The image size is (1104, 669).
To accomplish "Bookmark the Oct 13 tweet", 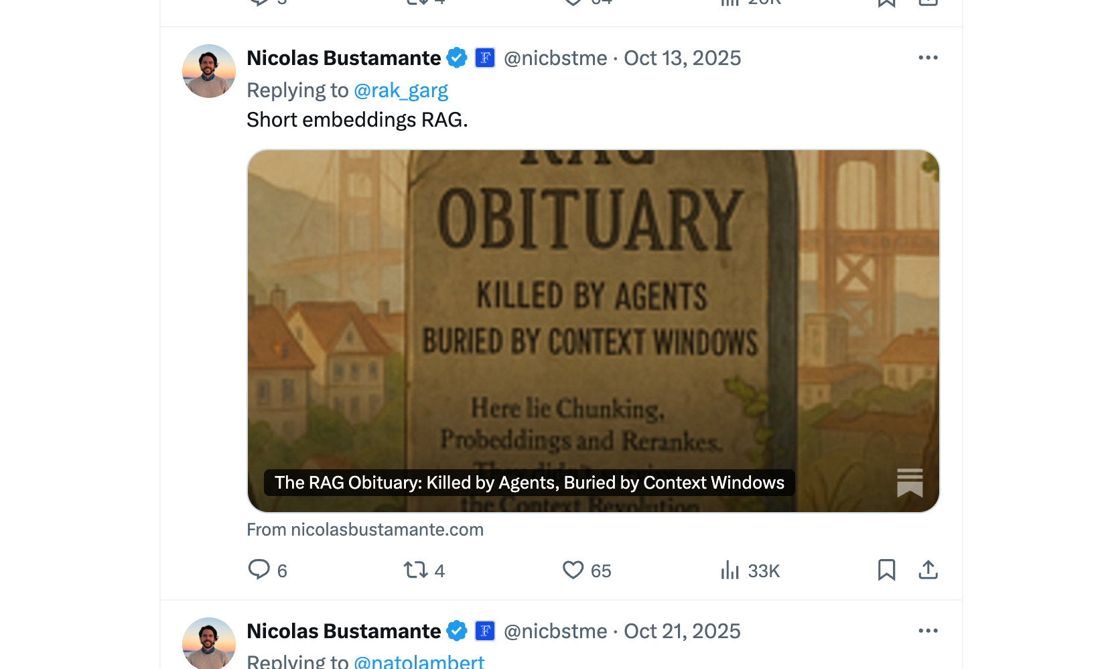I will 886,570.
